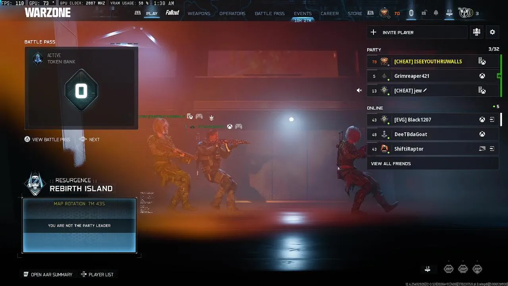Select online friend DeeTBdaGoat
Viewport: 508px width, 286px height.
click(x=433, y=134)
